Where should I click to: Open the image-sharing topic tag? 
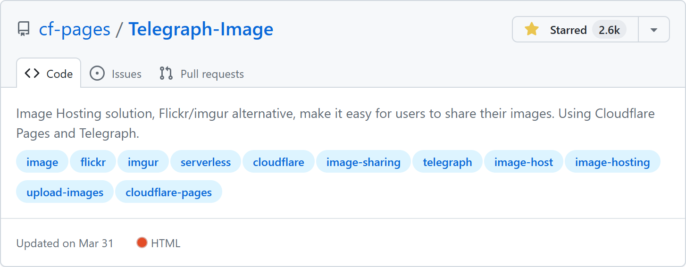click(x=363, y=162)
